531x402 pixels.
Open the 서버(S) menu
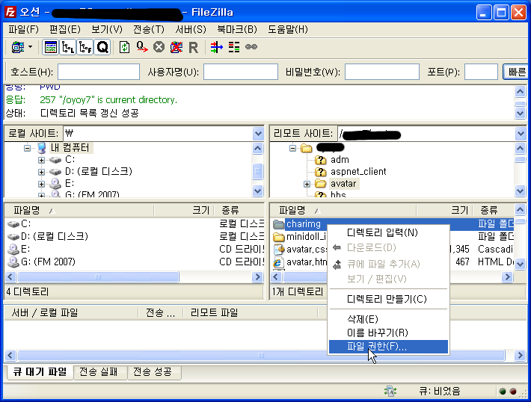tap(191, 29)
